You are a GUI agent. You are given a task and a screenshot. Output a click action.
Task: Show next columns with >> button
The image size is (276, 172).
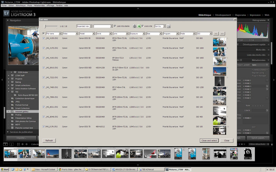pyautogui.click(x=222, y=33)
